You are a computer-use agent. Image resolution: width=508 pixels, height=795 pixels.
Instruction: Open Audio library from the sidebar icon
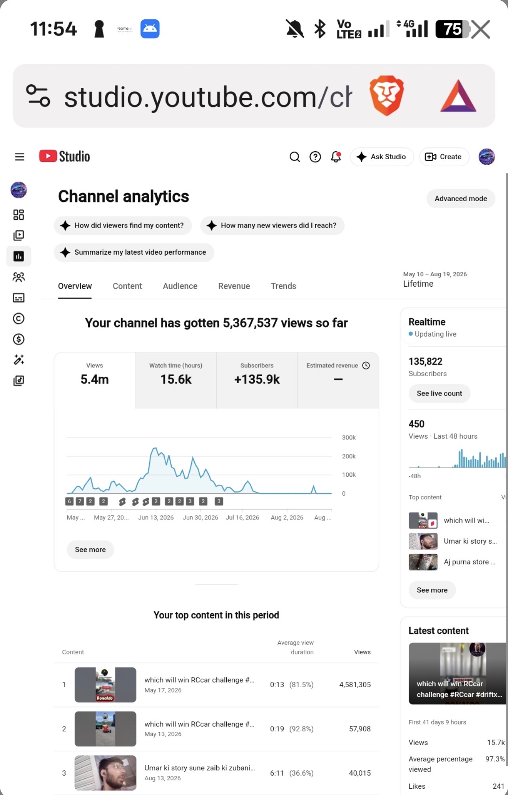pos(19,380)
